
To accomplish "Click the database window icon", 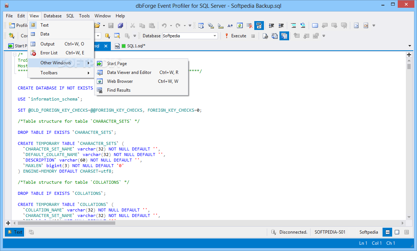I will 117,36.
